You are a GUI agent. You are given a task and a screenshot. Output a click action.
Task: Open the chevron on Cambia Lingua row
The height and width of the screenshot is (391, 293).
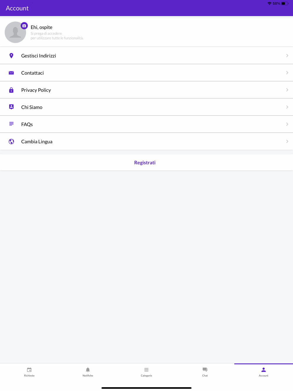[287, 142]
